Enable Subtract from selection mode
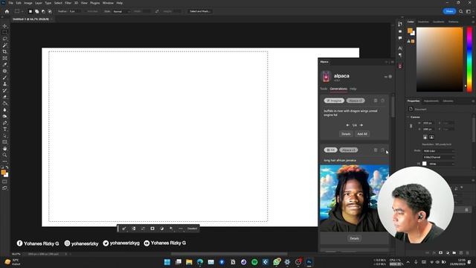The image size is (476, 268). pyautogui.click(x=43, y=11)
